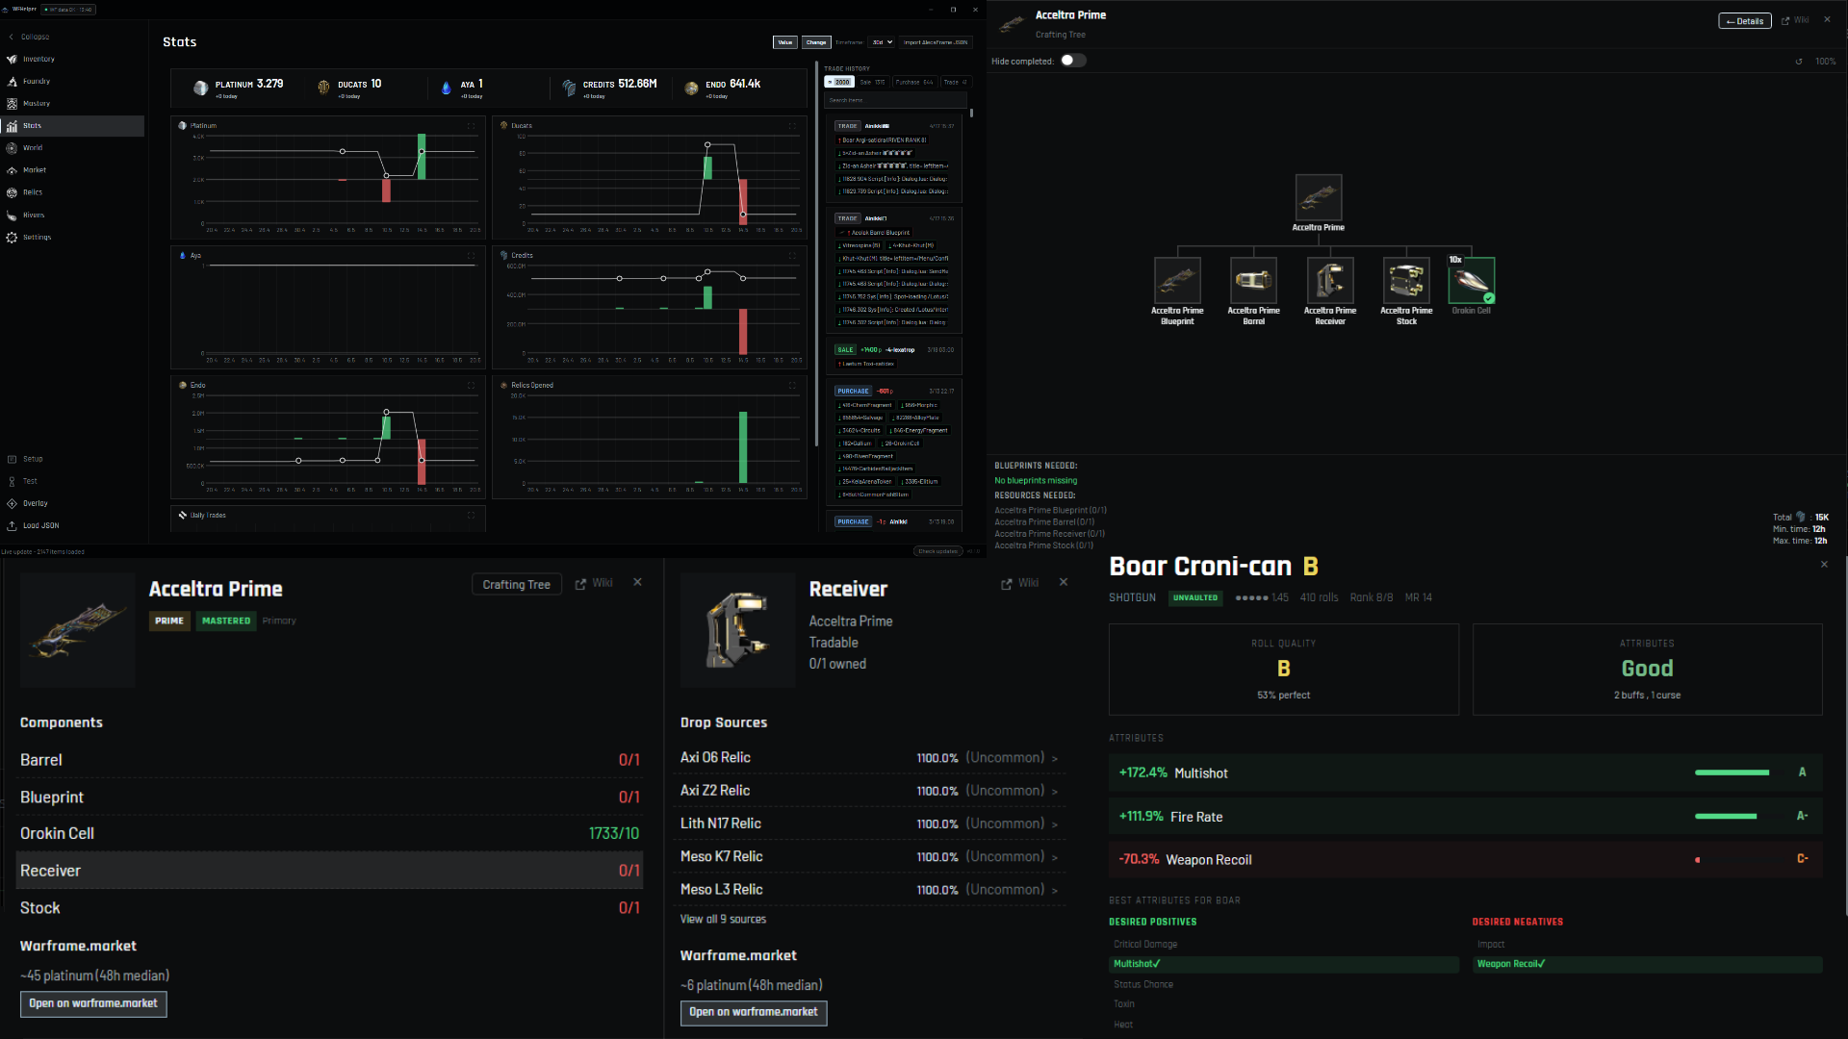Close the Boar Croni-can riven panel
1848x1039 pixels.
(x=1824, y=565)
